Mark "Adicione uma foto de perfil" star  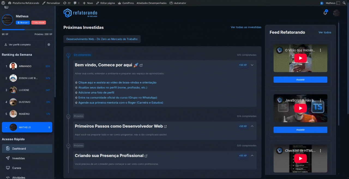(76, 93)
